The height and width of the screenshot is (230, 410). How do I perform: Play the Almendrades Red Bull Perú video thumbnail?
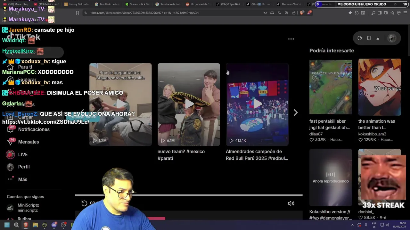click(257, 104)
